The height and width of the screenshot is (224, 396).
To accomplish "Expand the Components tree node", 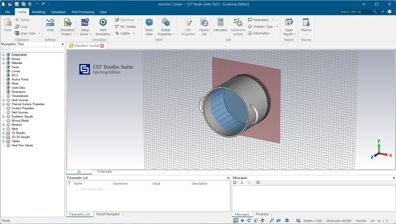I will click(x=4, y=55).
